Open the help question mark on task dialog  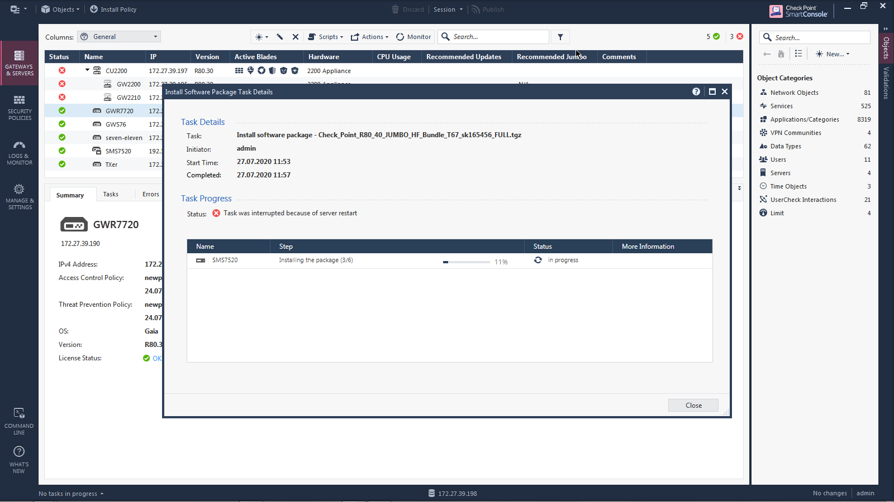click(696, 91)
